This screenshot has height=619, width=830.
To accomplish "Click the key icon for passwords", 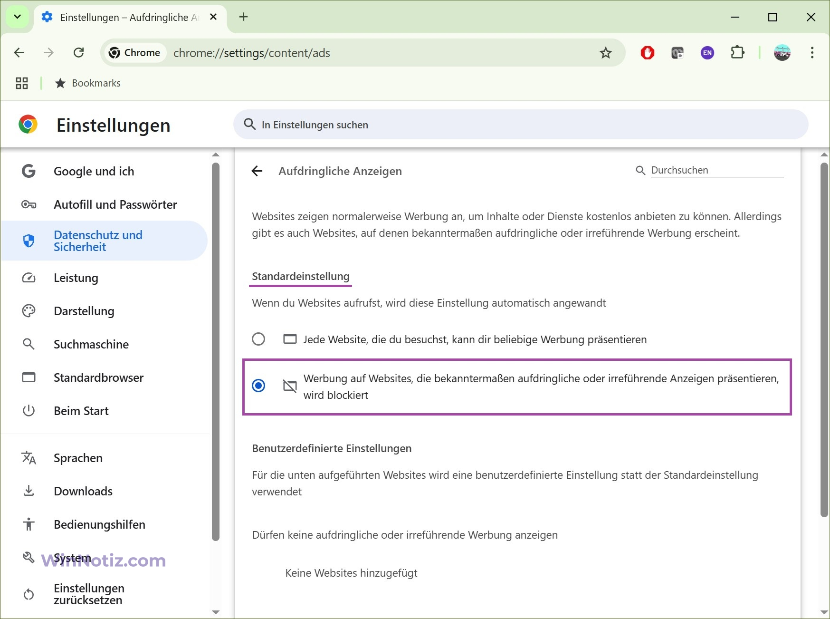I will (29, 204).
